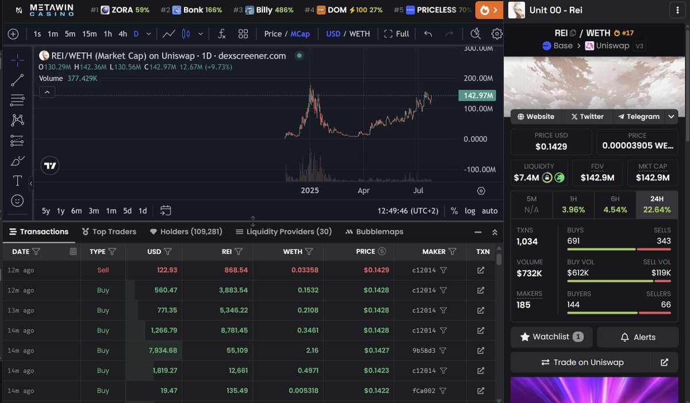The height and width of the screenshot is (403, 690).
Task: Open the date filter calendar icon
Action: tap(73, 251)
